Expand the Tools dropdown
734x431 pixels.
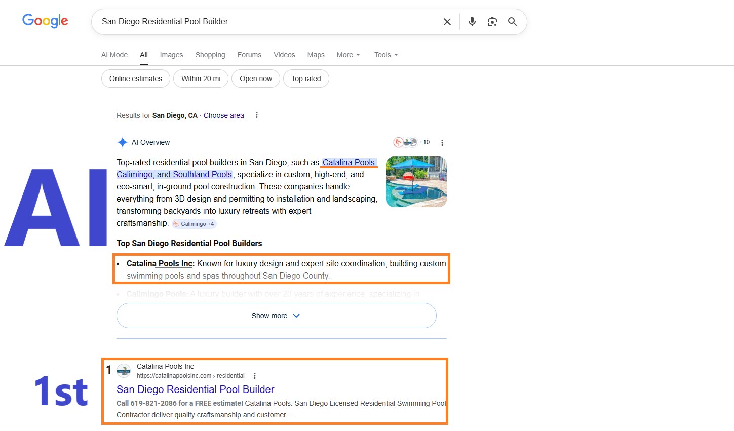coord(386,55)
